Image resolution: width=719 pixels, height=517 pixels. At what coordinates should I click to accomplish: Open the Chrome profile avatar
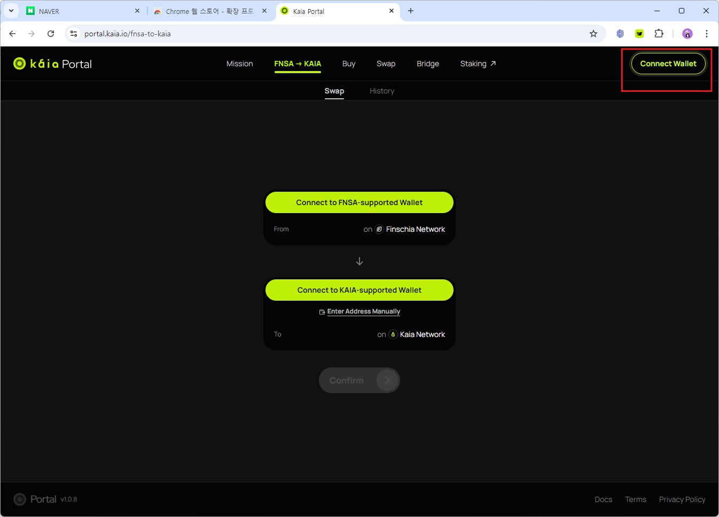[x=687, y=34]
